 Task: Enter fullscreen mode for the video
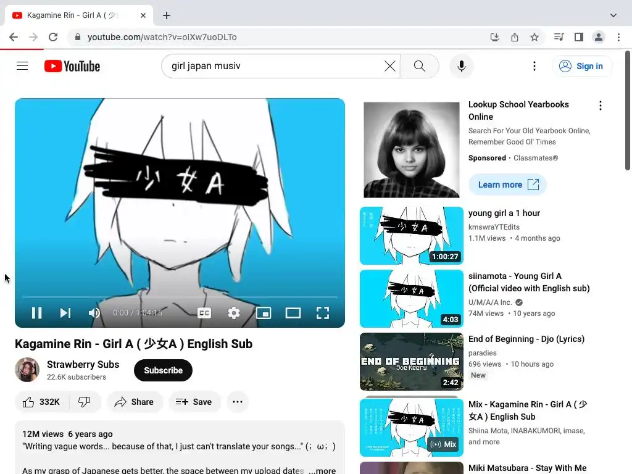(322, 313)
